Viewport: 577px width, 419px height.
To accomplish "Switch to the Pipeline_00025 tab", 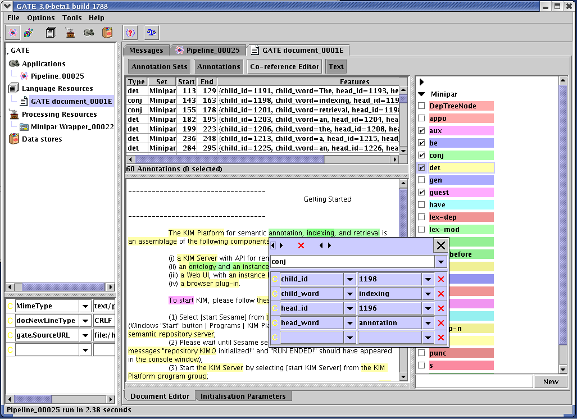I will pos(207,51).
